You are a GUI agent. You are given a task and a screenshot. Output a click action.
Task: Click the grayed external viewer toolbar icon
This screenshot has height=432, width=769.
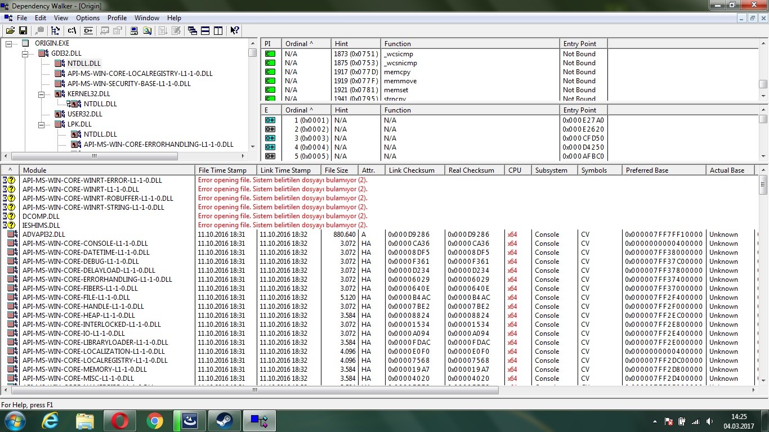click(105, 30)
